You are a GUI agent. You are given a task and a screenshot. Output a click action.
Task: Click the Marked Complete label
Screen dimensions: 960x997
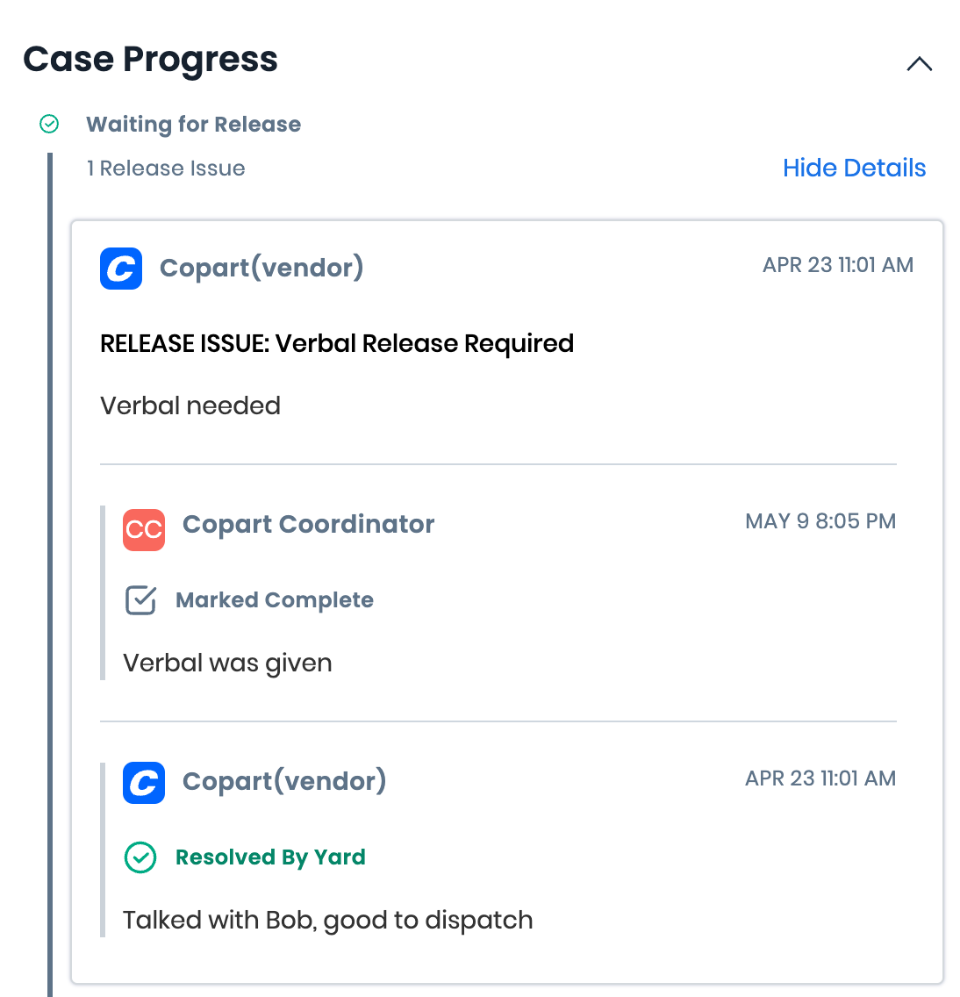pyautogui.click(x=274, y=600)
